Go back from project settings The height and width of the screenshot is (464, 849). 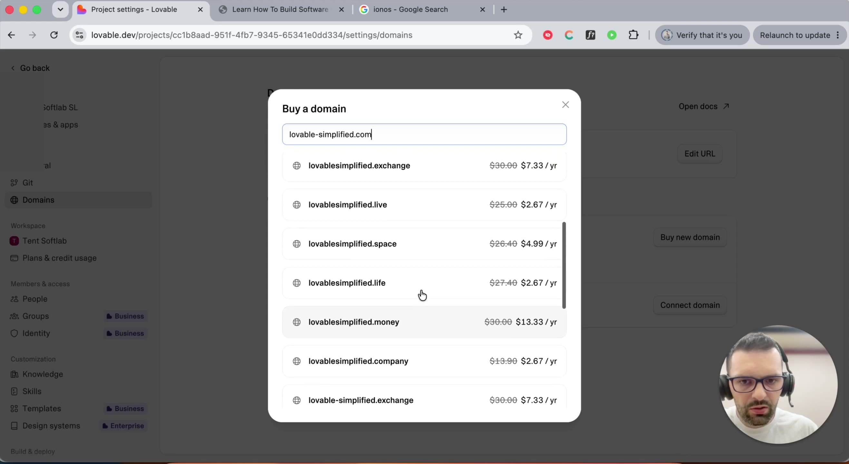pyautogui.click(x=30, y=68)
